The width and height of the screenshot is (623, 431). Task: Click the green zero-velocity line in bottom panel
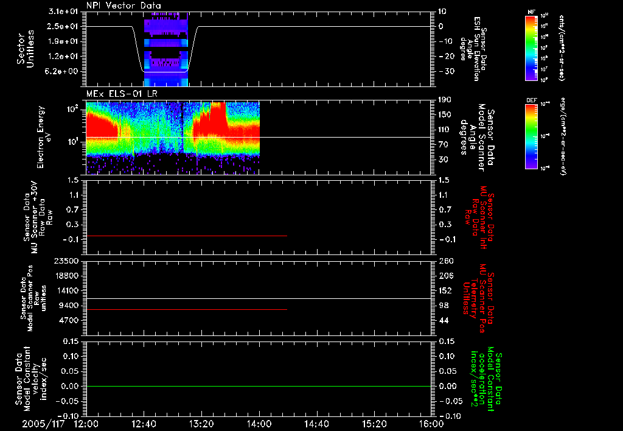[x=259, y=386]
